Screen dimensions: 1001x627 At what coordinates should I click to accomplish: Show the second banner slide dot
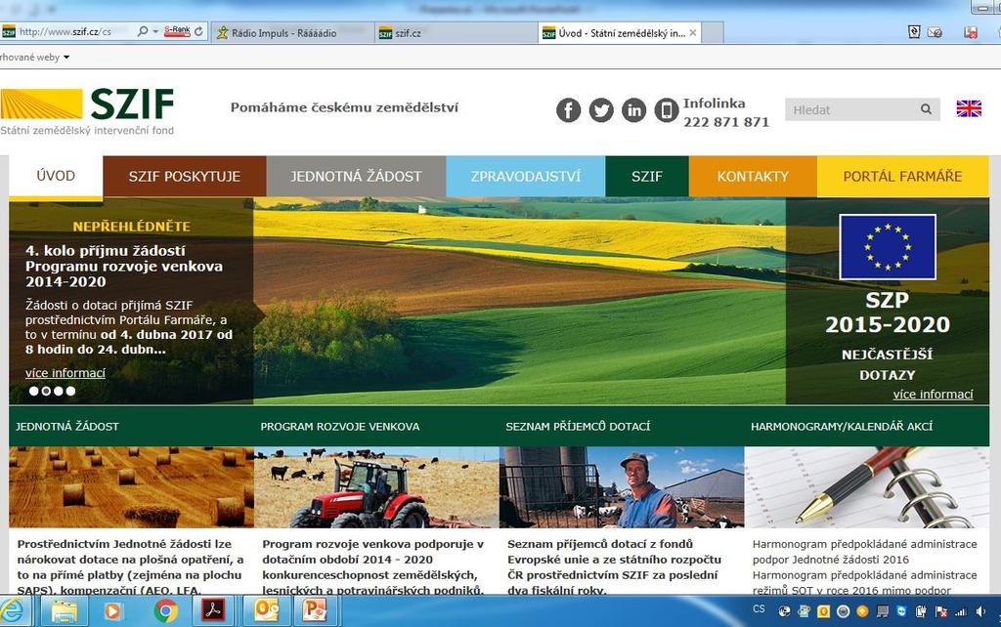(46, 391)
